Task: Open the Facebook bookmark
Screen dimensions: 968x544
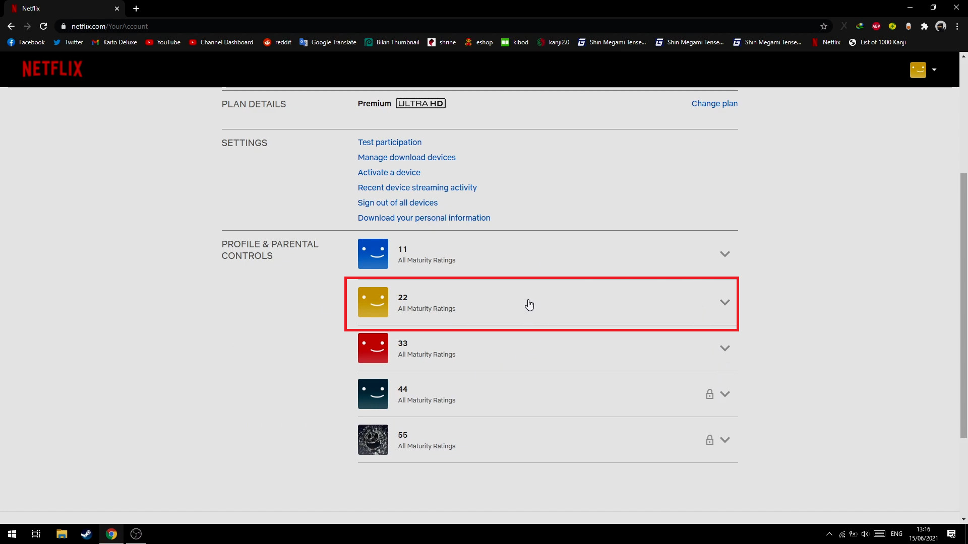Action: pyautogui.click(x=26, y=42)
